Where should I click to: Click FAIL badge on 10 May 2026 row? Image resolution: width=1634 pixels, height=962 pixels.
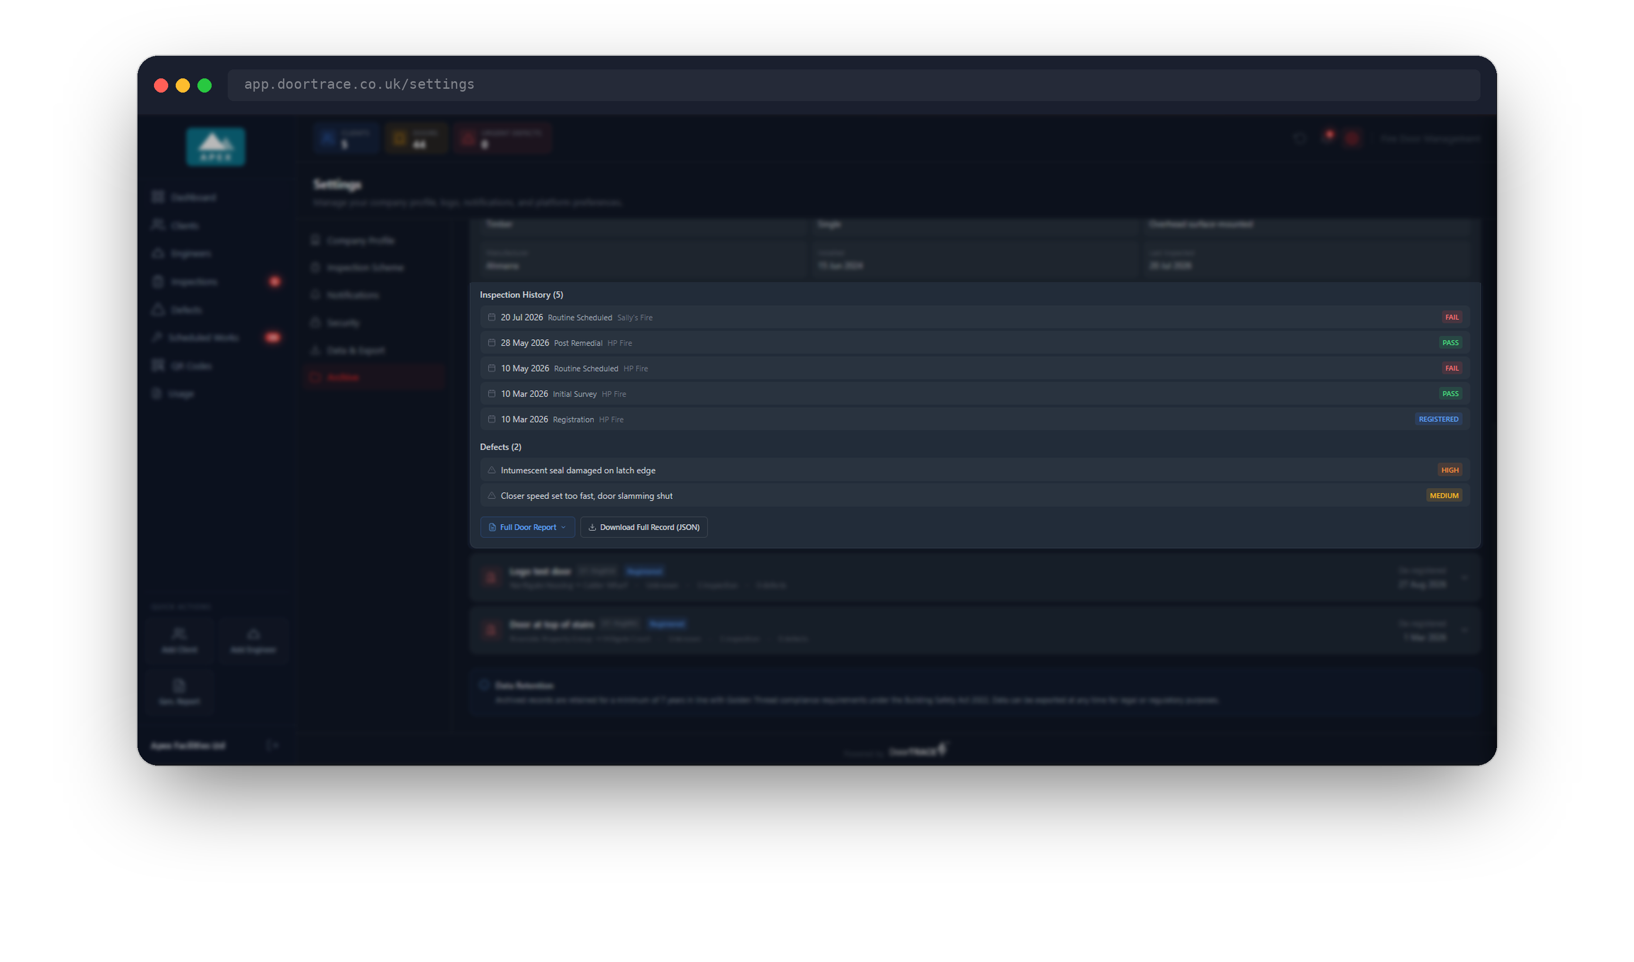point(1451,368)
